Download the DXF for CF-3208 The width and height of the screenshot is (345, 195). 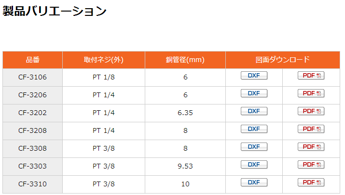254,129
